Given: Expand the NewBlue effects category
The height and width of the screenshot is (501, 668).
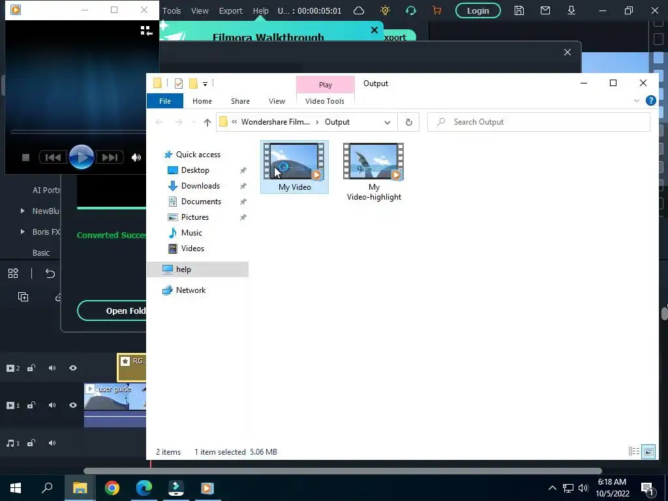Looking at the screenshot, I should (x=23, y=211).
